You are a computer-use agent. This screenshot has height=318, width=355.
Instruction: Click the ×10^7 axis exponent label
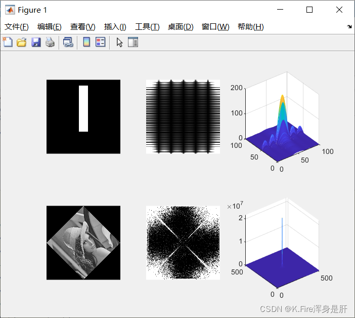(x=235, y=206)
